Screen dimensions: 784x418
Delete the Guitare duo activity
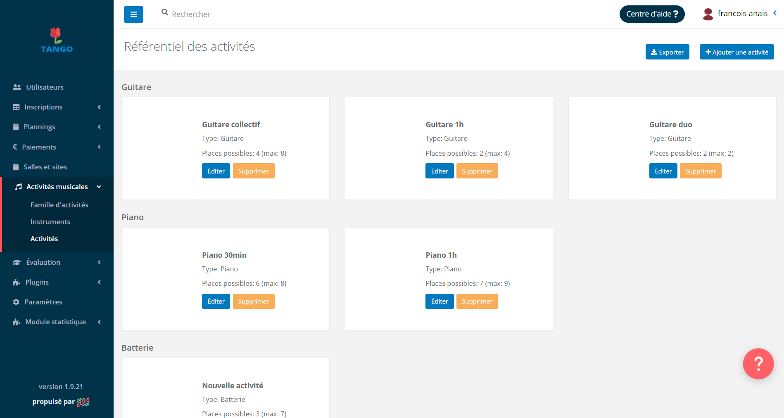click(x=701, y=171)
